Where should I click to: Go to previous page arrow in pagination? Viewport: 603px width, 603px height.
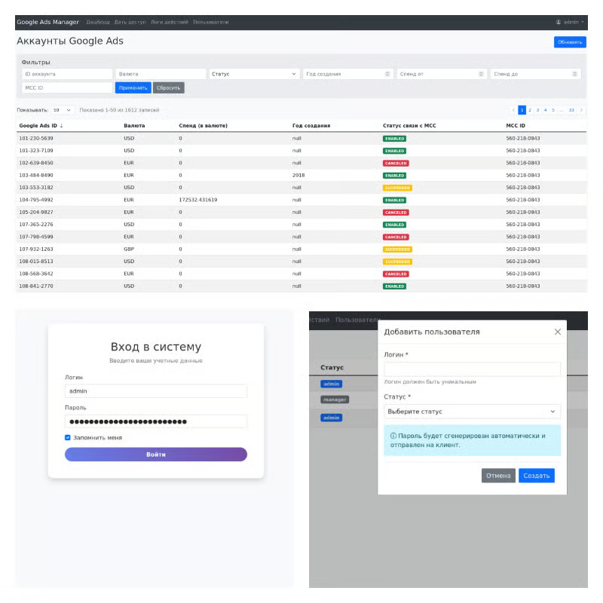(513, 110)
